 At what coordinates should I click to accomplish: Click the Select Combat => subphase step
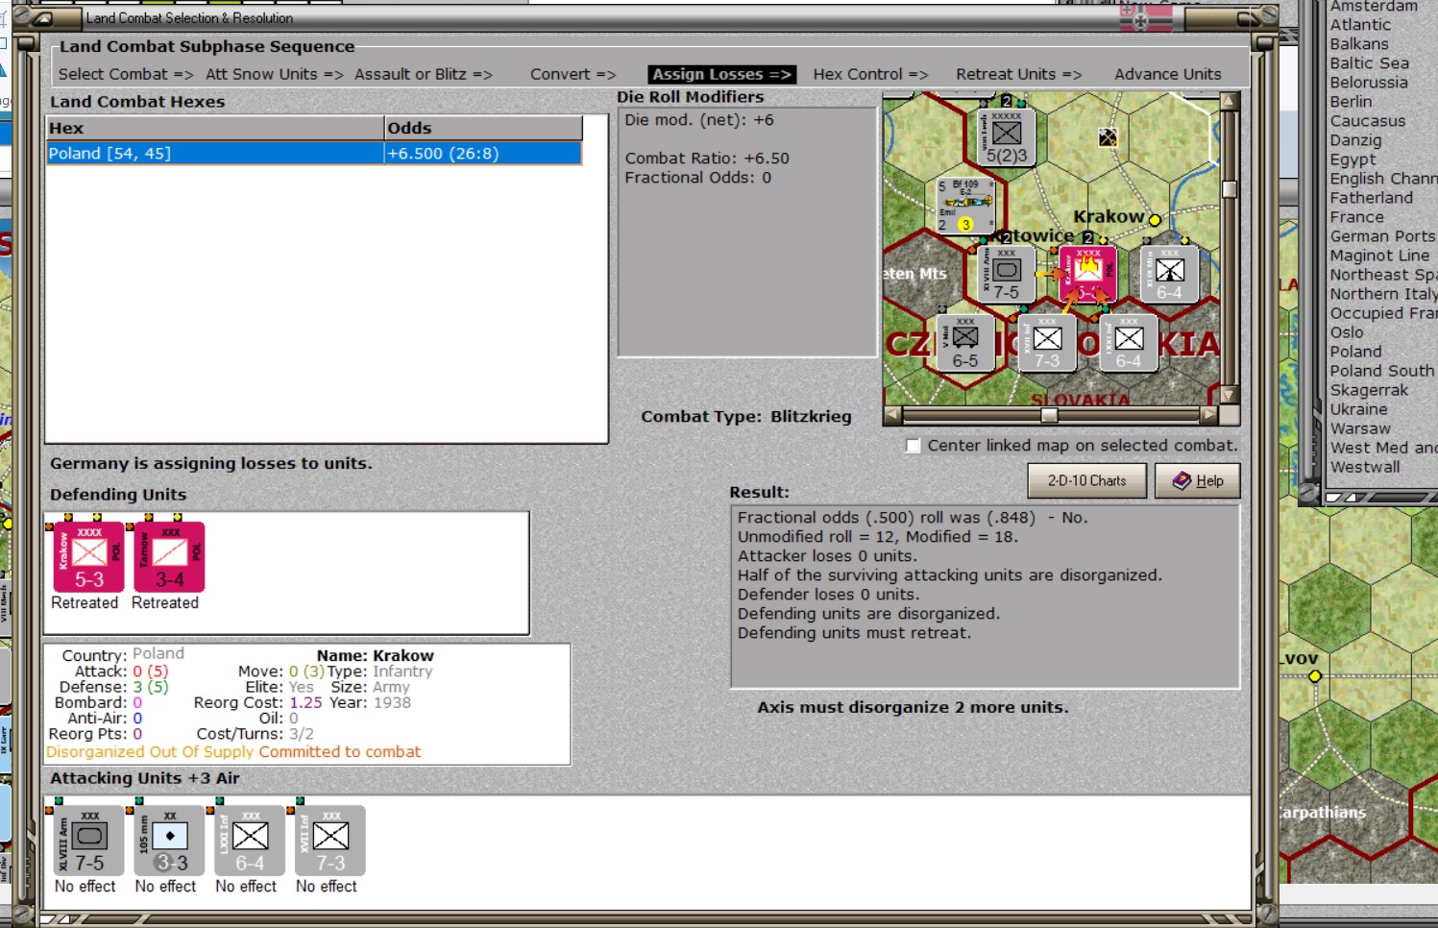(126, 74)
